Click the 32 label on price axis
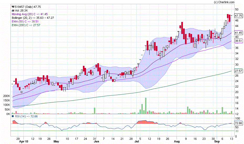This screenshot has width=244, height=144. click(x=237, y=59)
